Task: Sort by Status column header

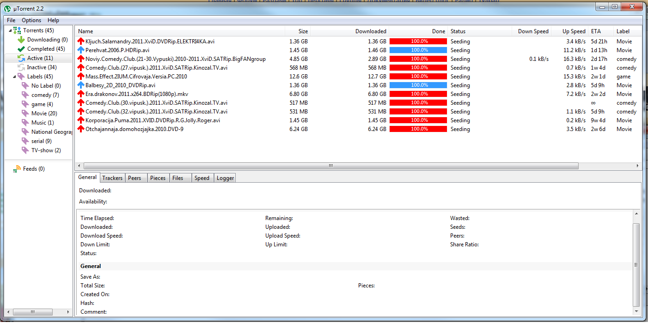Action: (x=480, y=31)
